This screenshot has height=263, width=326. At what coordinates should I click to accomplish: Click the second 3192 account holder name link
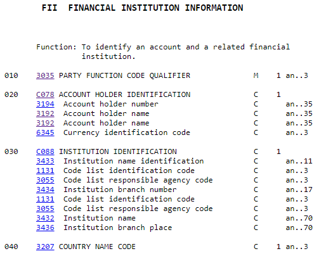pyautogui.click(x=45, y=123)
